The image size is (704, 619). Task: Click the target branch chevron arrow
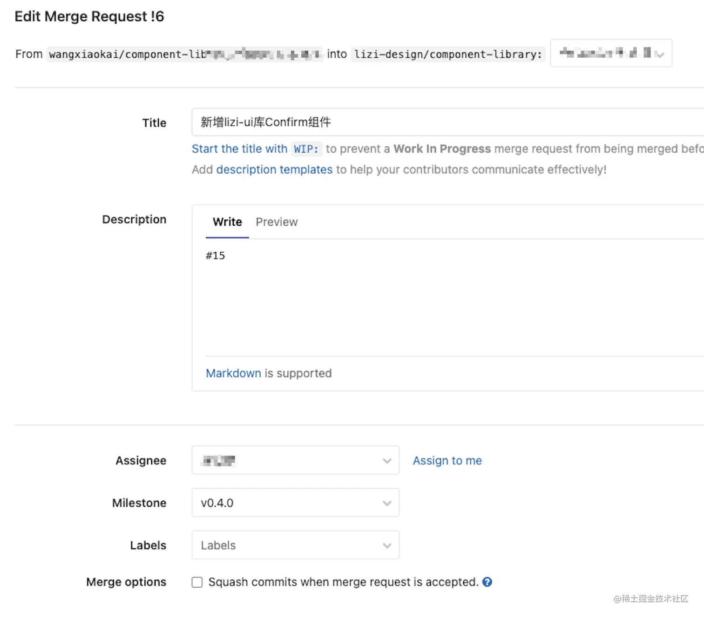click(659, 54)
